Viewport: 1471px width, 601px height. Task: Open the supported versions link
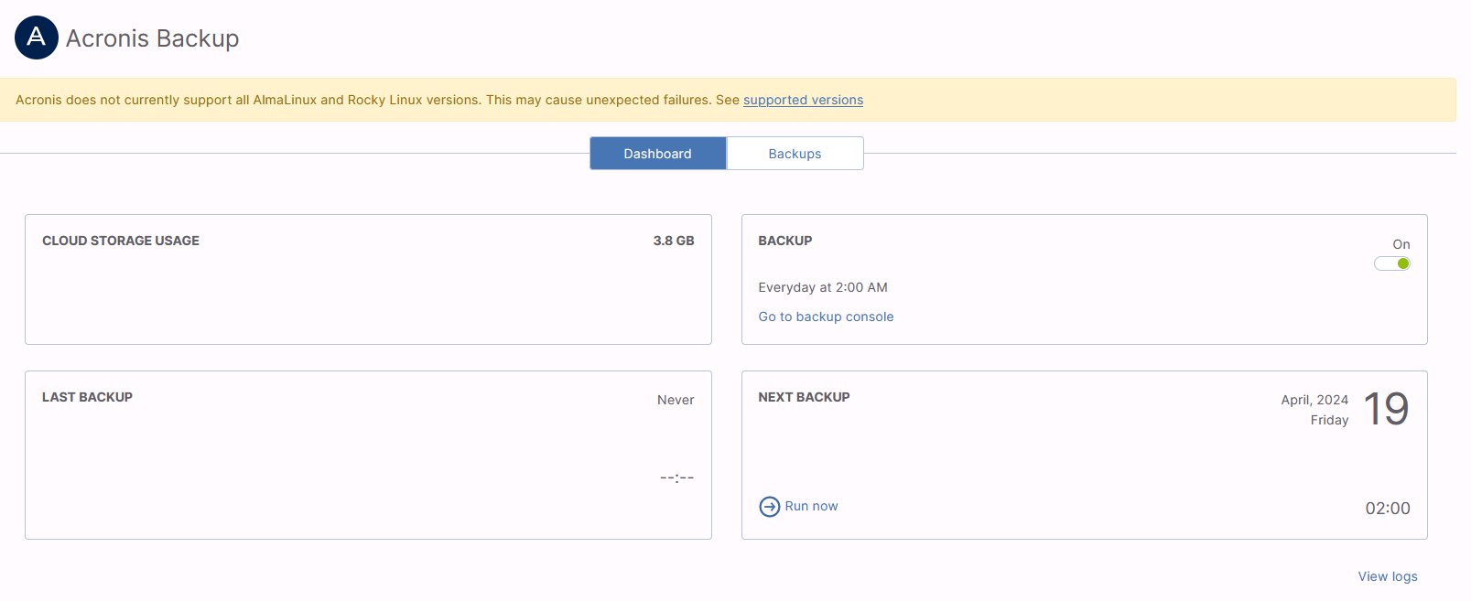803,100
